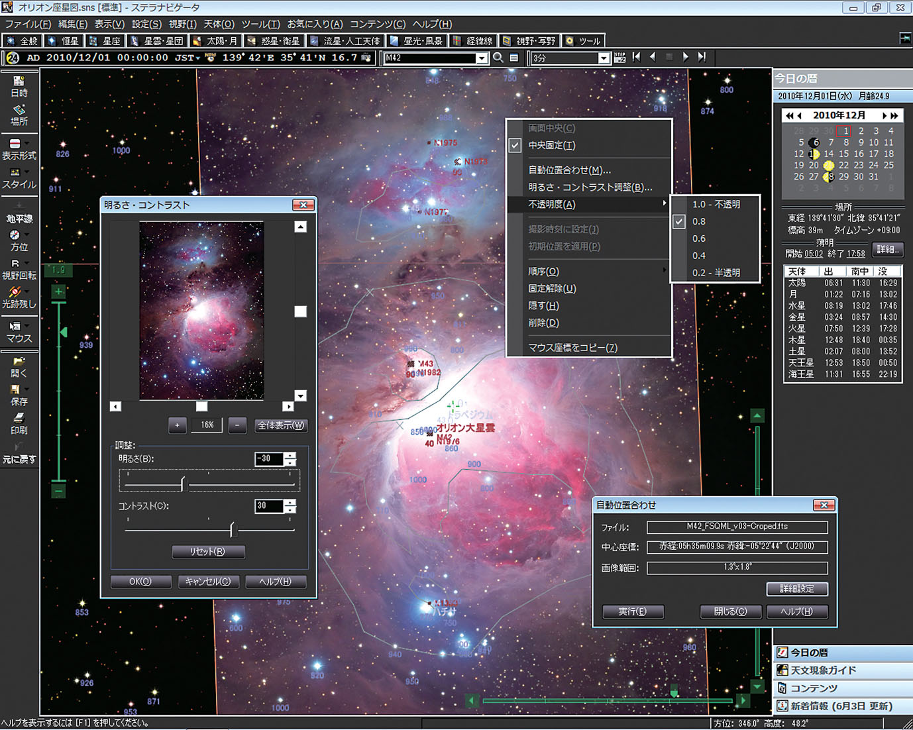
Task: Click the 保存 save icon
Action: click(x=15, y=390)
